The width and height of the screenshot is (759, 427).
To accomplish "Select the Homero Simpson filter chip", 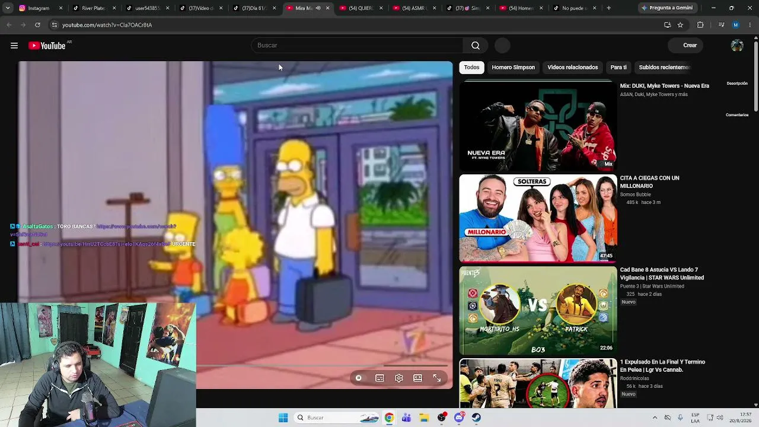I will click(x=513, y=68).
